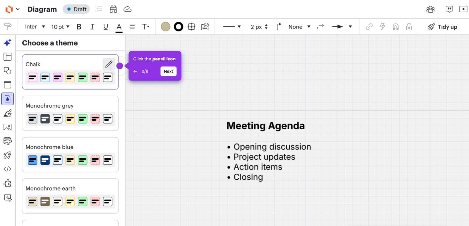Click the Diagram document title
The width and height of the screenshot is (469, 226).
point(42,9)
